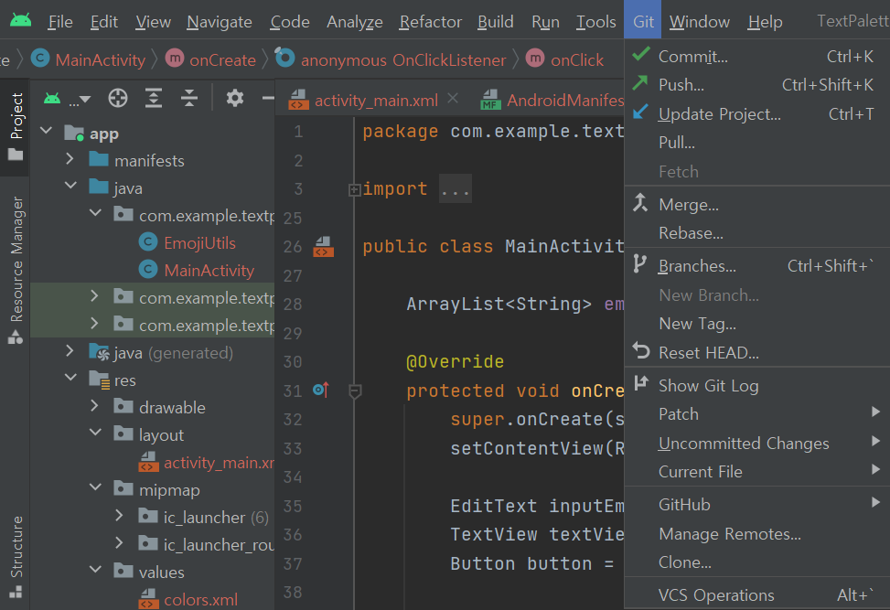This screenshot has width=890, height=610.
Task: Click the Push arrow icon in the Git menu
Action: (x=640, y=83)
